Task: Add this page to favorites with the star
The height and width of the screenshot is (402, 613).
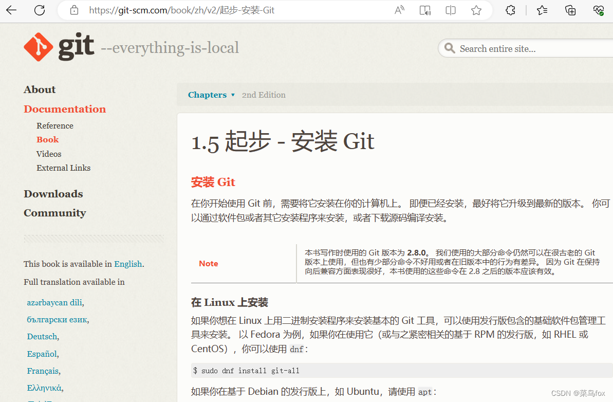Action: click(x=476, y=10)
